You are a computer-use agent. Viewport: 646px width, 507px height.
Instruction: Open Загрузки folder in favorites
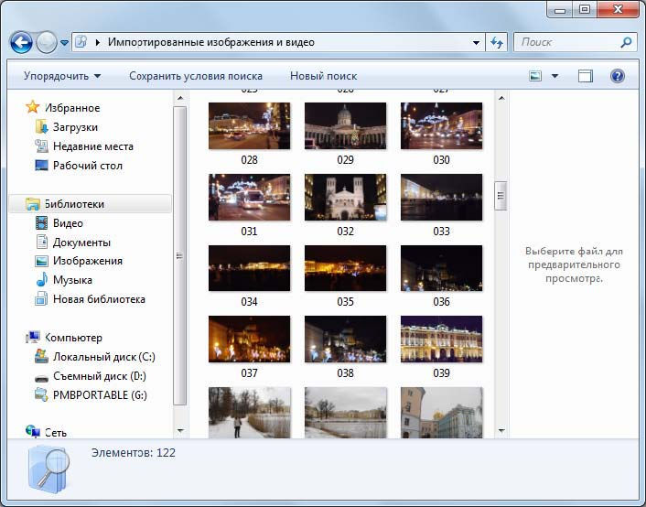(75, 127)
